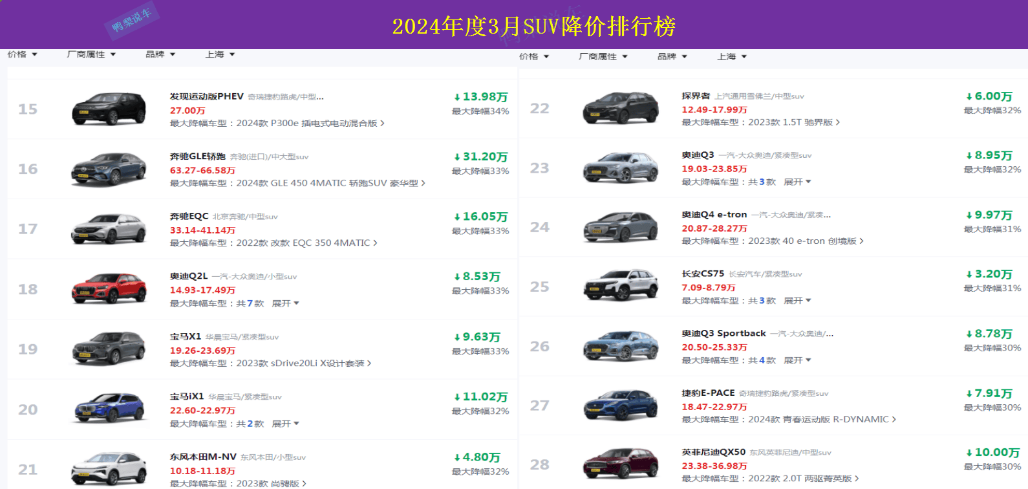This screenshot has width=1028, height=489.
Task: Click rank number 15
Action: pyautogui.click(x=28, y=109)
